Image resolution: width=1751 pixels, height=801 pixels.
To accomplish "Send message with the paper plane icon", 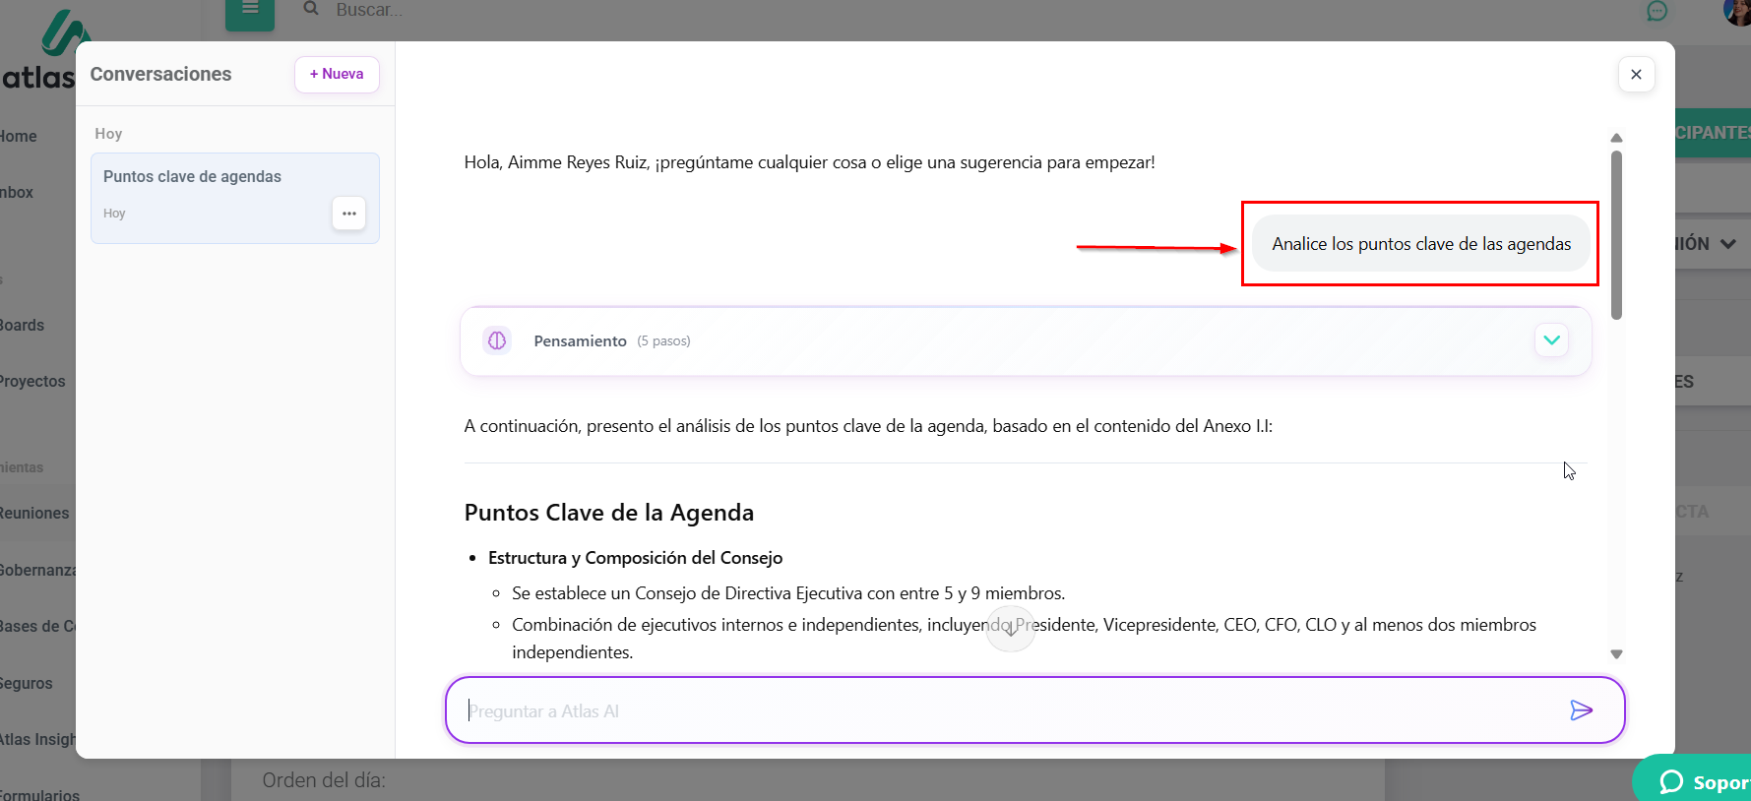I will tap(1581, 710).
